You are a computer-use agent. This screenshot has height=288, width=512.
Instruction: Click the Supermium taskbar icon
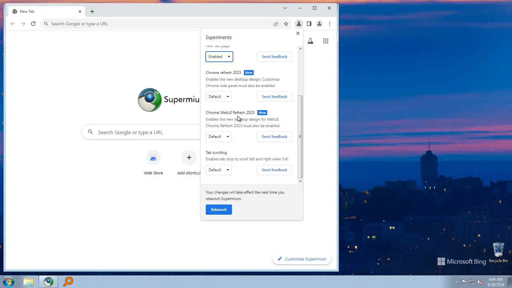tap(48, 282)
